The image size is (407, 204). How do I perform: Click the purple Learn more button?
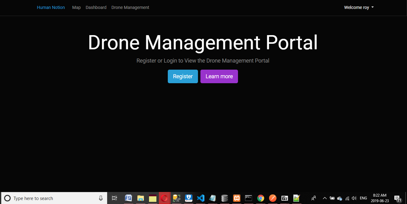pyautogui.click(x=219, y=76)
